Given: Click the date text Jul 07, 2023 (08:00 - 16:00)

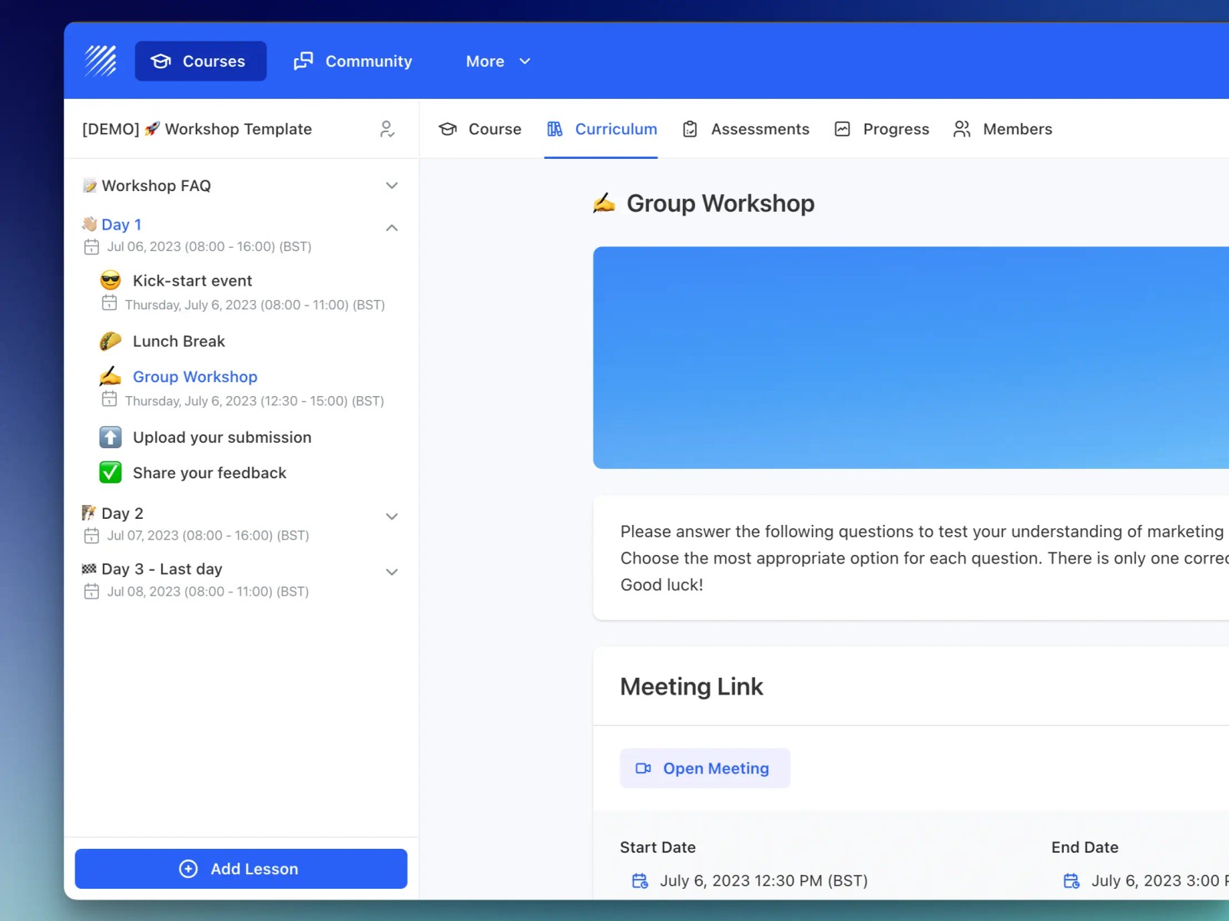Looking at the screenshot, I should [x=208, y=536].
